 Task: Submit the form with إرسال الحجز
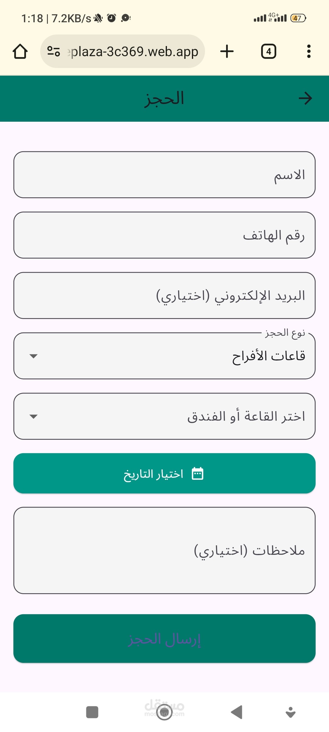164,639
